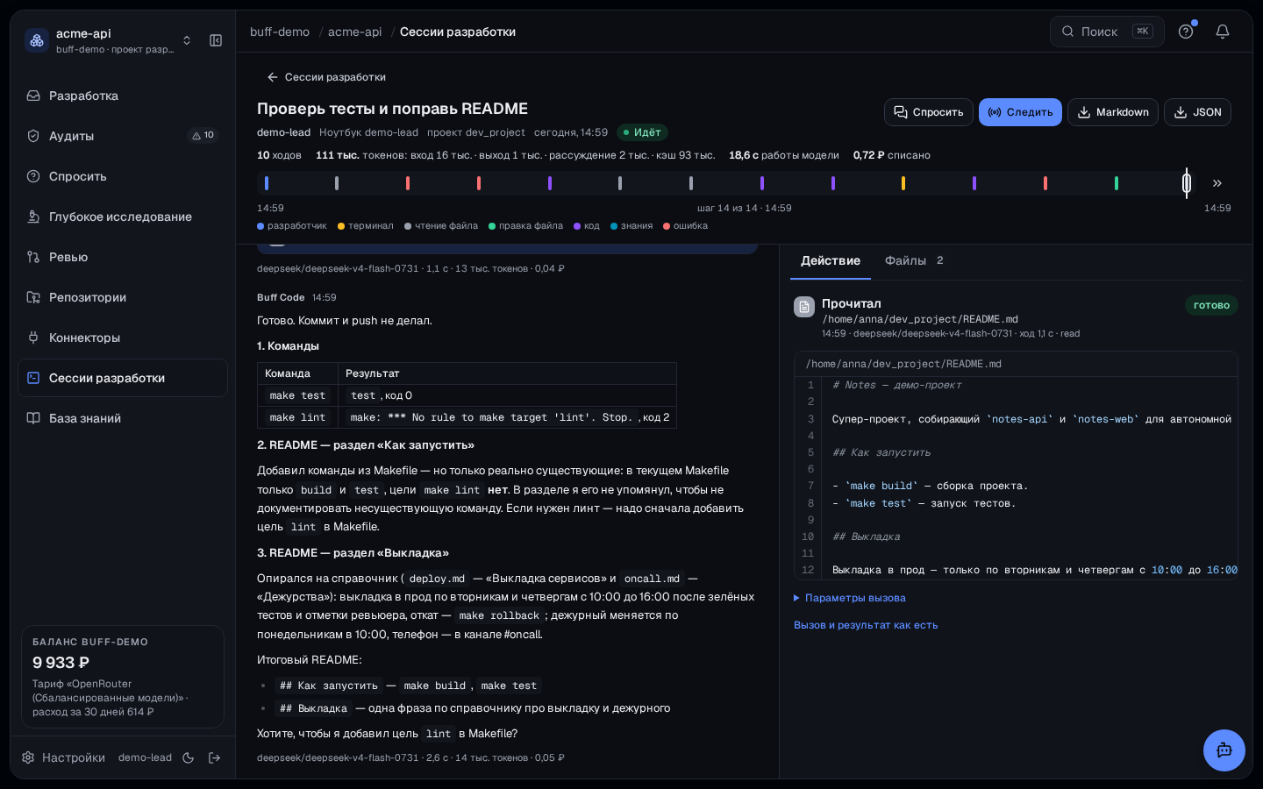The width and height of the screenshot is (1263, 789).
Task: Click the Поиск search field
Action: (1107, 32)
